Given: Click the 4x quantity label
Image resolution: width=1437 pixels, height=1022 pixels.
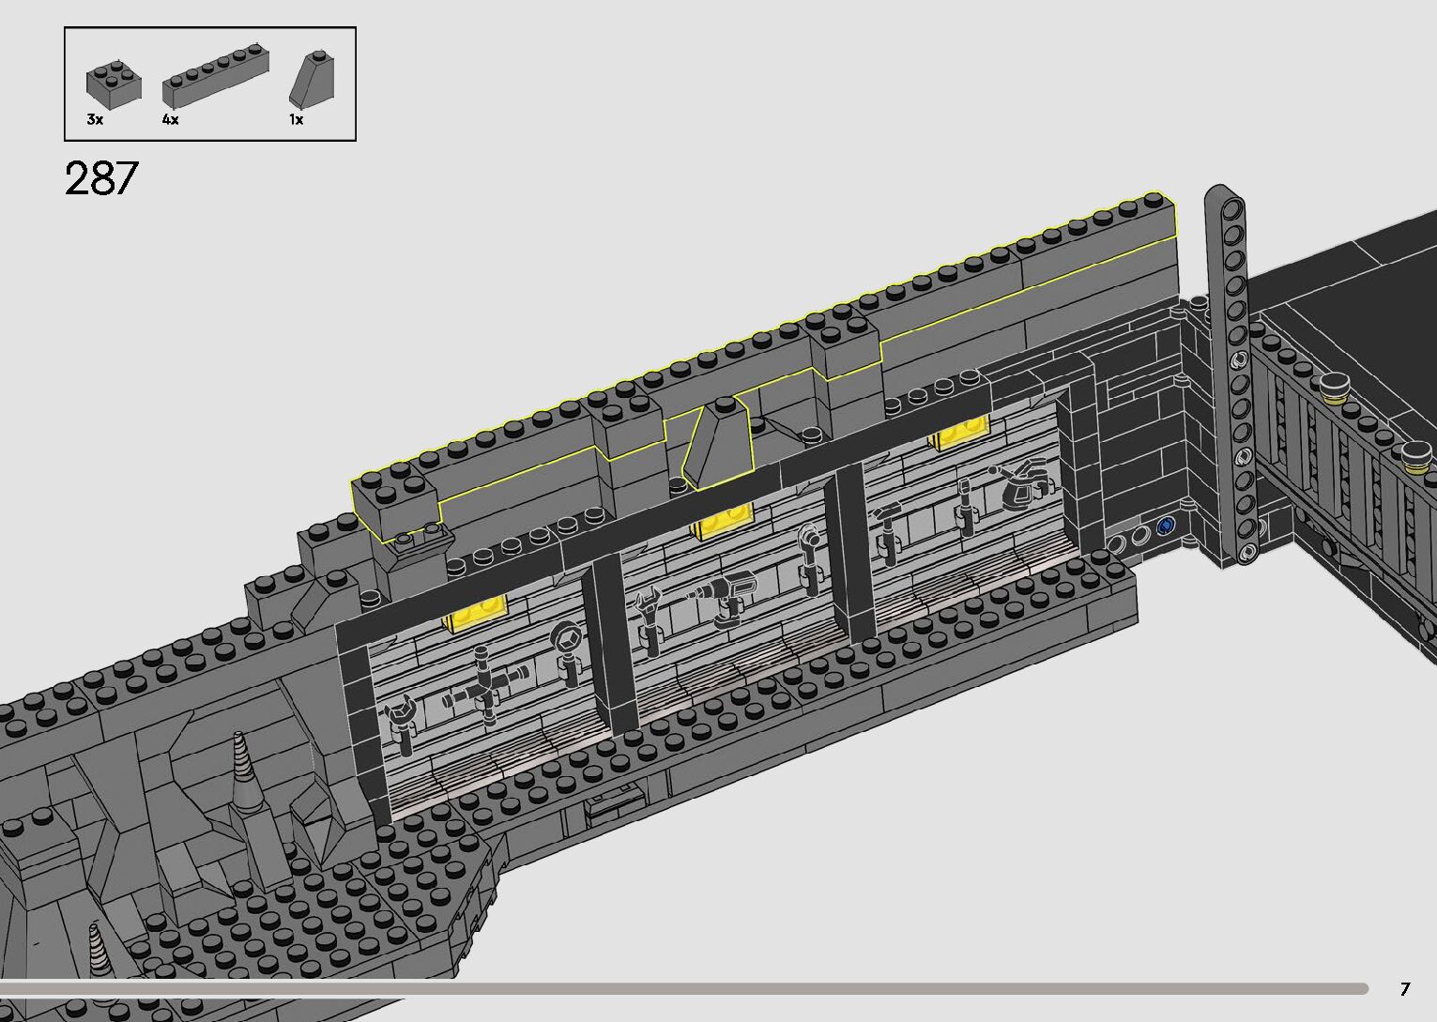Looking at the screenshot, I should pos(170,120).
